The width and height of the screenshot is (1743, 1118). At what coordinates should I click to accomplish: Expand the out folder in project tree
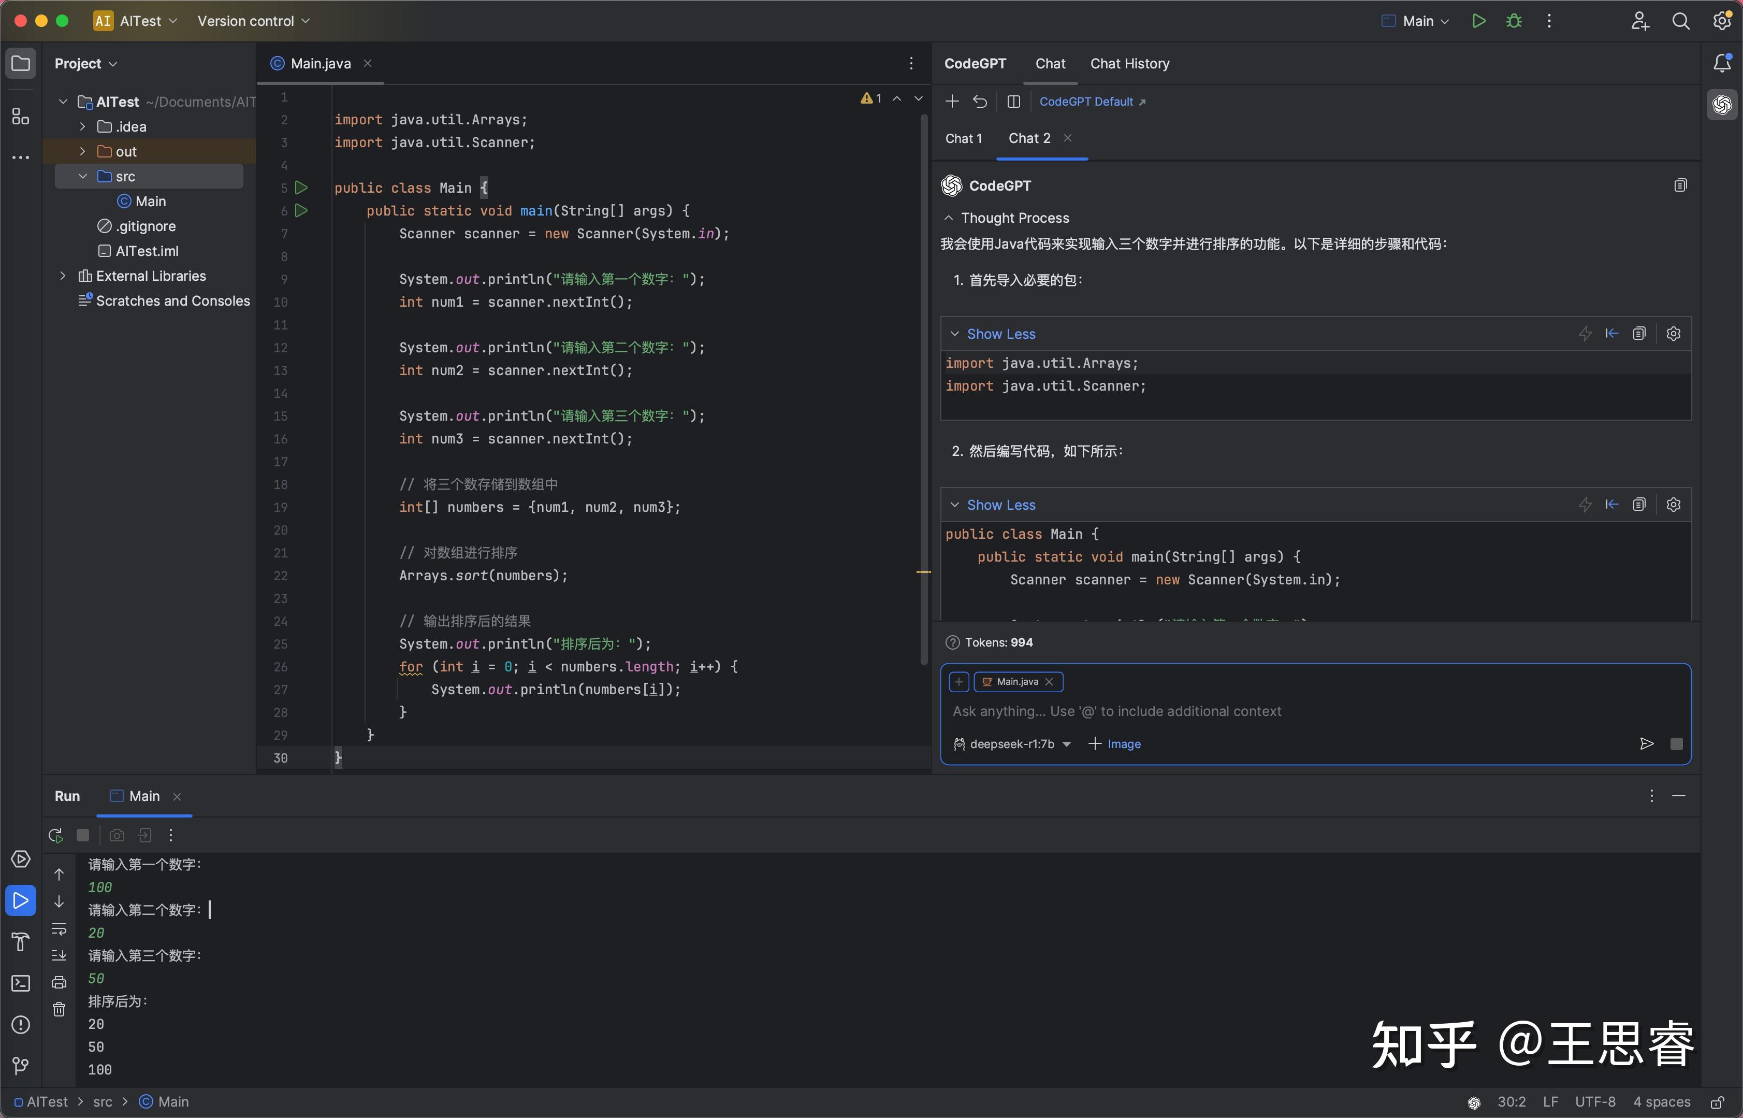point(83,151)
